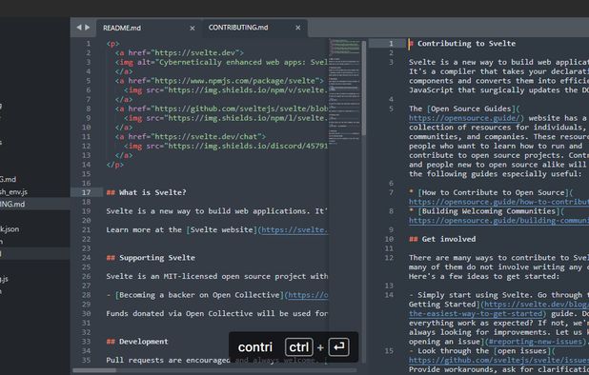589x375 pixels.
Task: Switch to the README.md tab
Action: pos(122,29)
